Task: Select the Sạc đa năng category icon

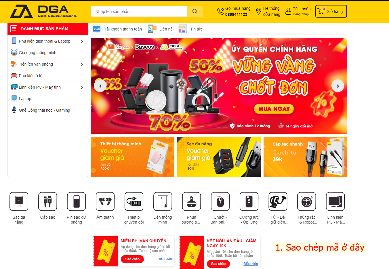Action: point(19,201)
